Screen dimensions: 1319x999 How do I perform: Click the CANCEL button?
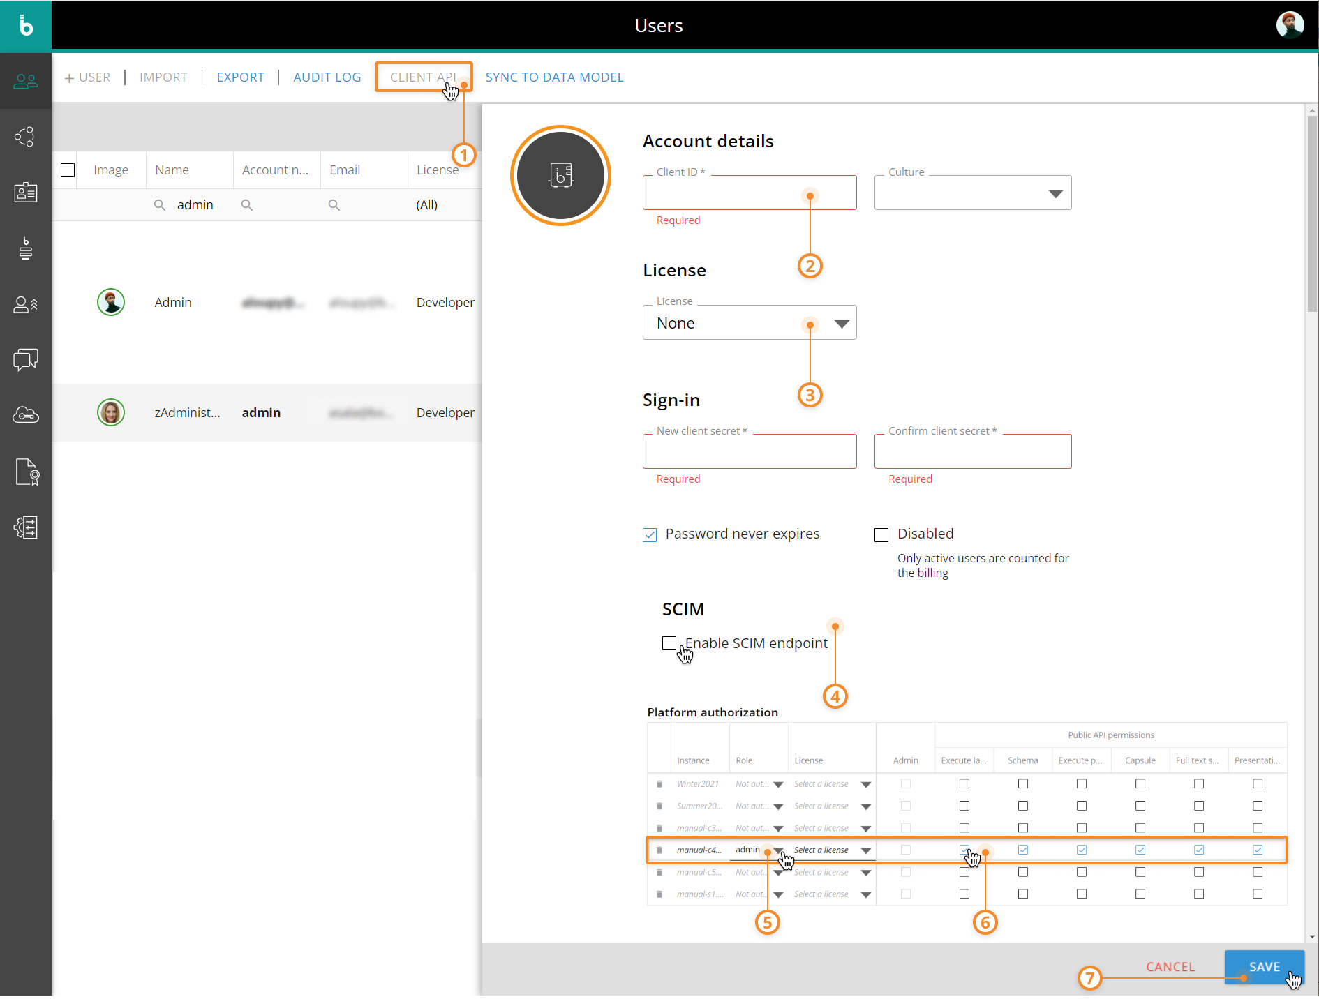[x=1170, y=967]
